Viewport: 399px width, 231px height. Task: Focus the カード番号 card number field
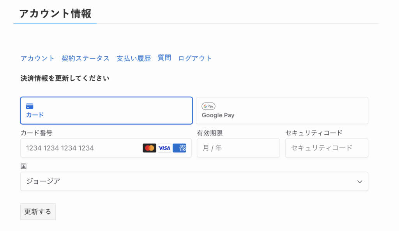pos(106,148)
